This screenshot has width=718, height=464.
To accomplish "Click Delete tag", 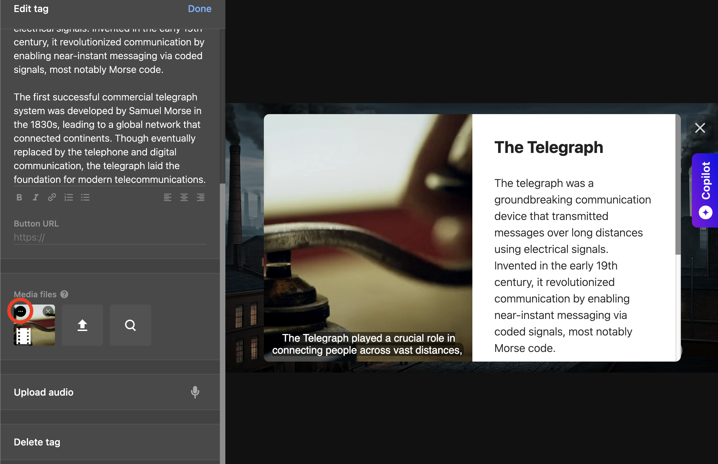I will (x=37, y=442).
